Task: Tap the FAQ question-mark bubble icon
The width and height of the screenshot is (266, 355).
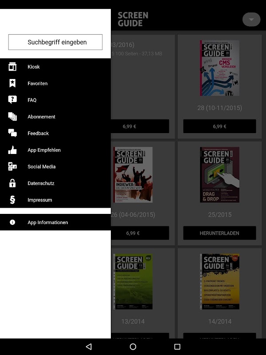Action: click(12, 100)
